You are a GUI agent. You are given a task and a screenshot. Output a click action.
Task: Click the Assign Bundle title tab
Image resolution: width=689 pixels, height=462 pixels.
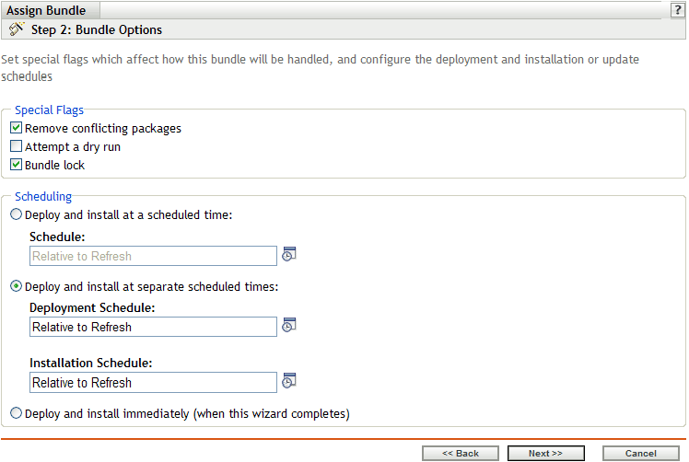[47, 10]
